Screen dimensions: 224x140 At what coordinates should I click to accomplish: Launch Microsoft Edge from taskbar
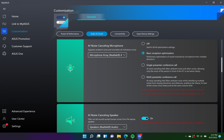point(126,136)
